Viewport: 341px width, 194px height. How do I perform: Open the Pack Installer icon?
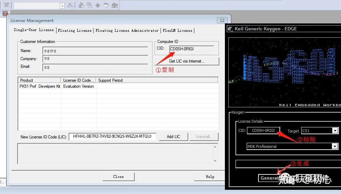pos(115,5)
